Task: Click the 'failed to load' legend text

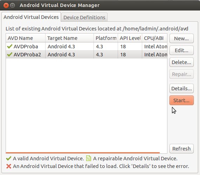Action: 101,166
